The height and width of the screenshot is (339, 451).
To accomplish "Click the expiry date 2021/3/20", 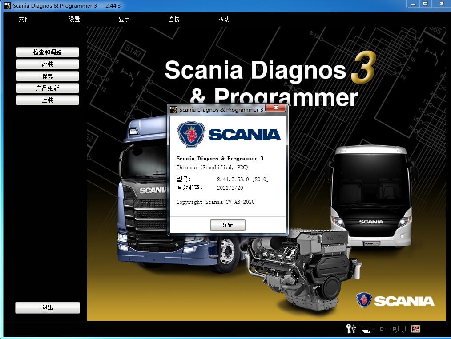I will 230,188.
